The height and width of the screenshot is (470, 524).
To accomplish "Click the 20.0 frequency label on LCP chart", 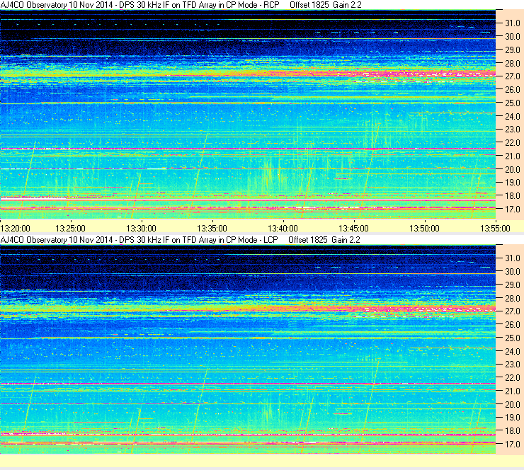I will pos(513,405).
